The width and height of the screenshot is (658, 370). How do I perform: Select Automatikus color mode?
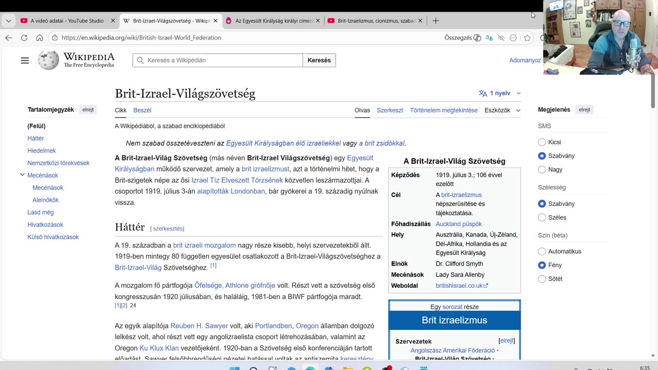542,251
